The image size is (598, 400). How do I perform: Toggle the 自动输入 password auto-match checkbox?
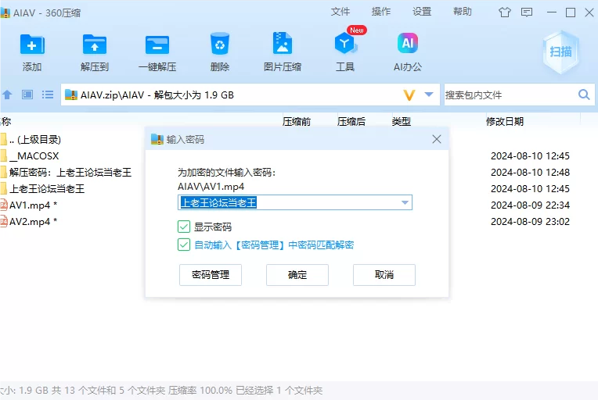[184, 245]
